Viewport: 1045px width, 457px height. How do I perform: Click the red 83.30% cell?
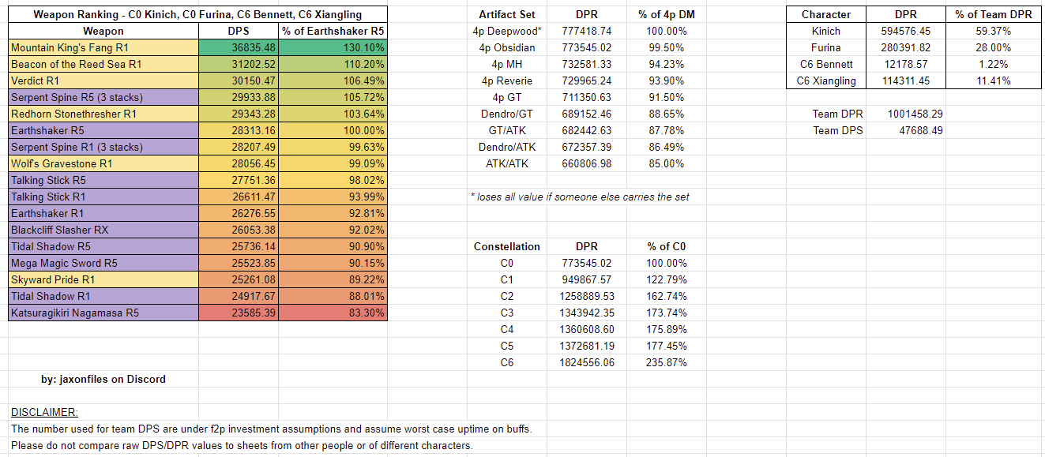click(x=333, y=313)
